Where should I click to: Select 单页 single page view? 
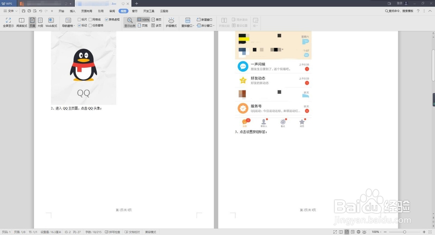click(157, 20)
